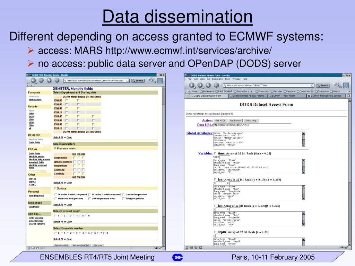The image size is (355, 266).
Task: Click Get ASCII button in DODS form
Action: [220, 121]
